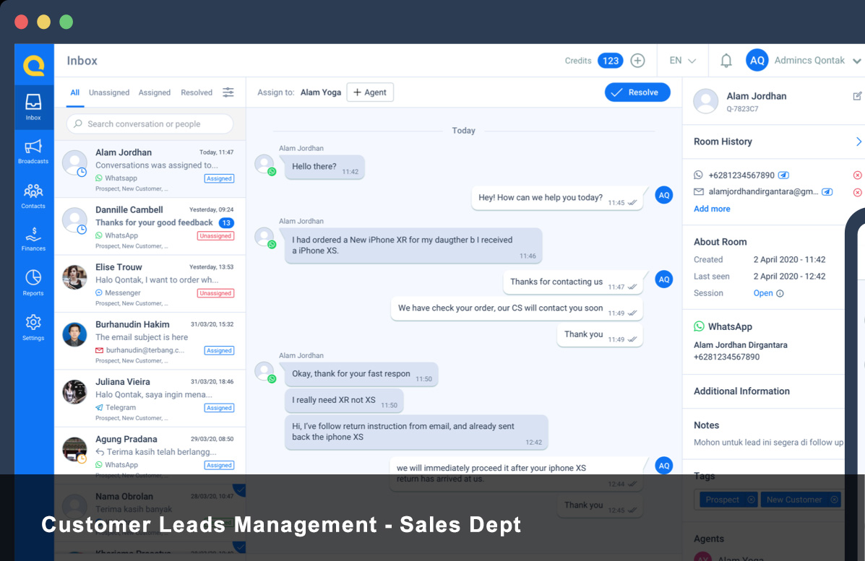Viewport: 865px width, 561px height.
Task: Add credits with the plus icon
Action: 637,61
